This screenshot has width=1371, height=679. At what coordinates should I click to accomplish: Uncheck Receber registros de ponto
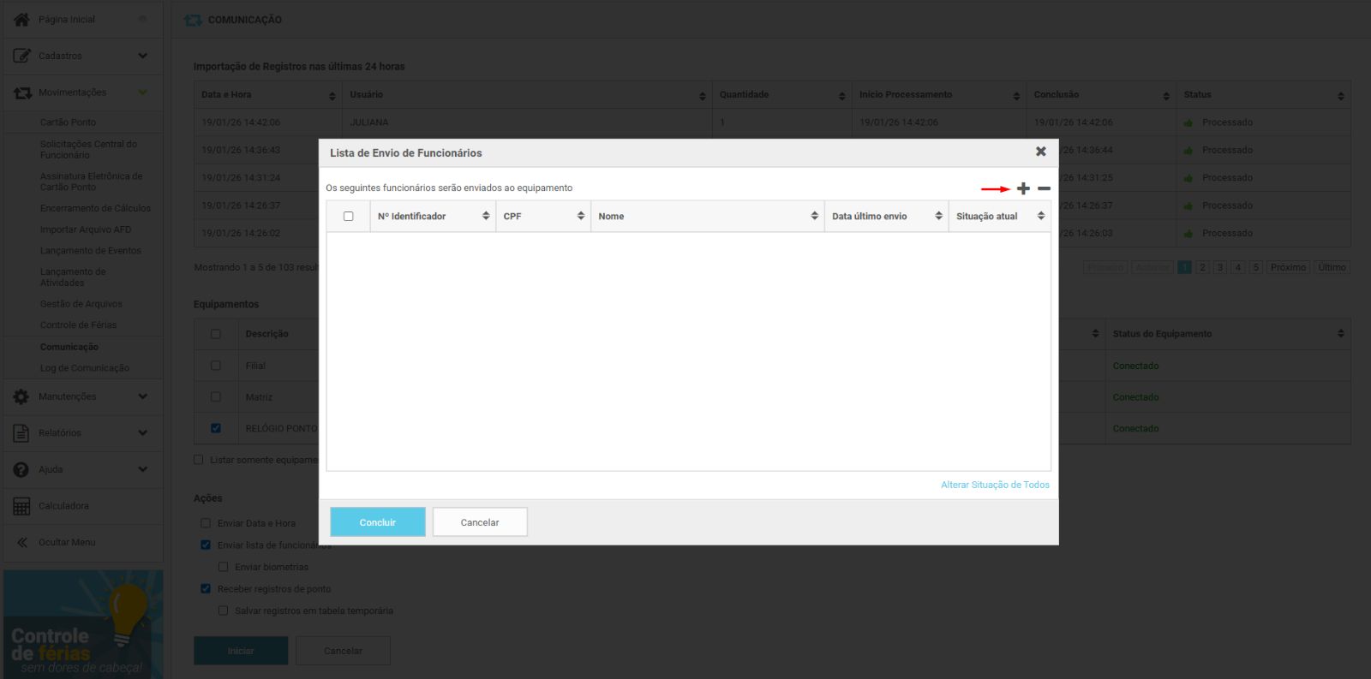[206, 589]
